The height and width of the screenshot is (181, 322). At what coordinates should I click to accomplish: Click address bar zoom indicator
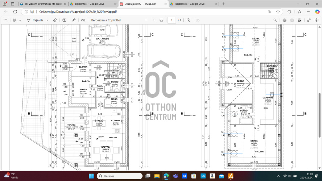269,12
